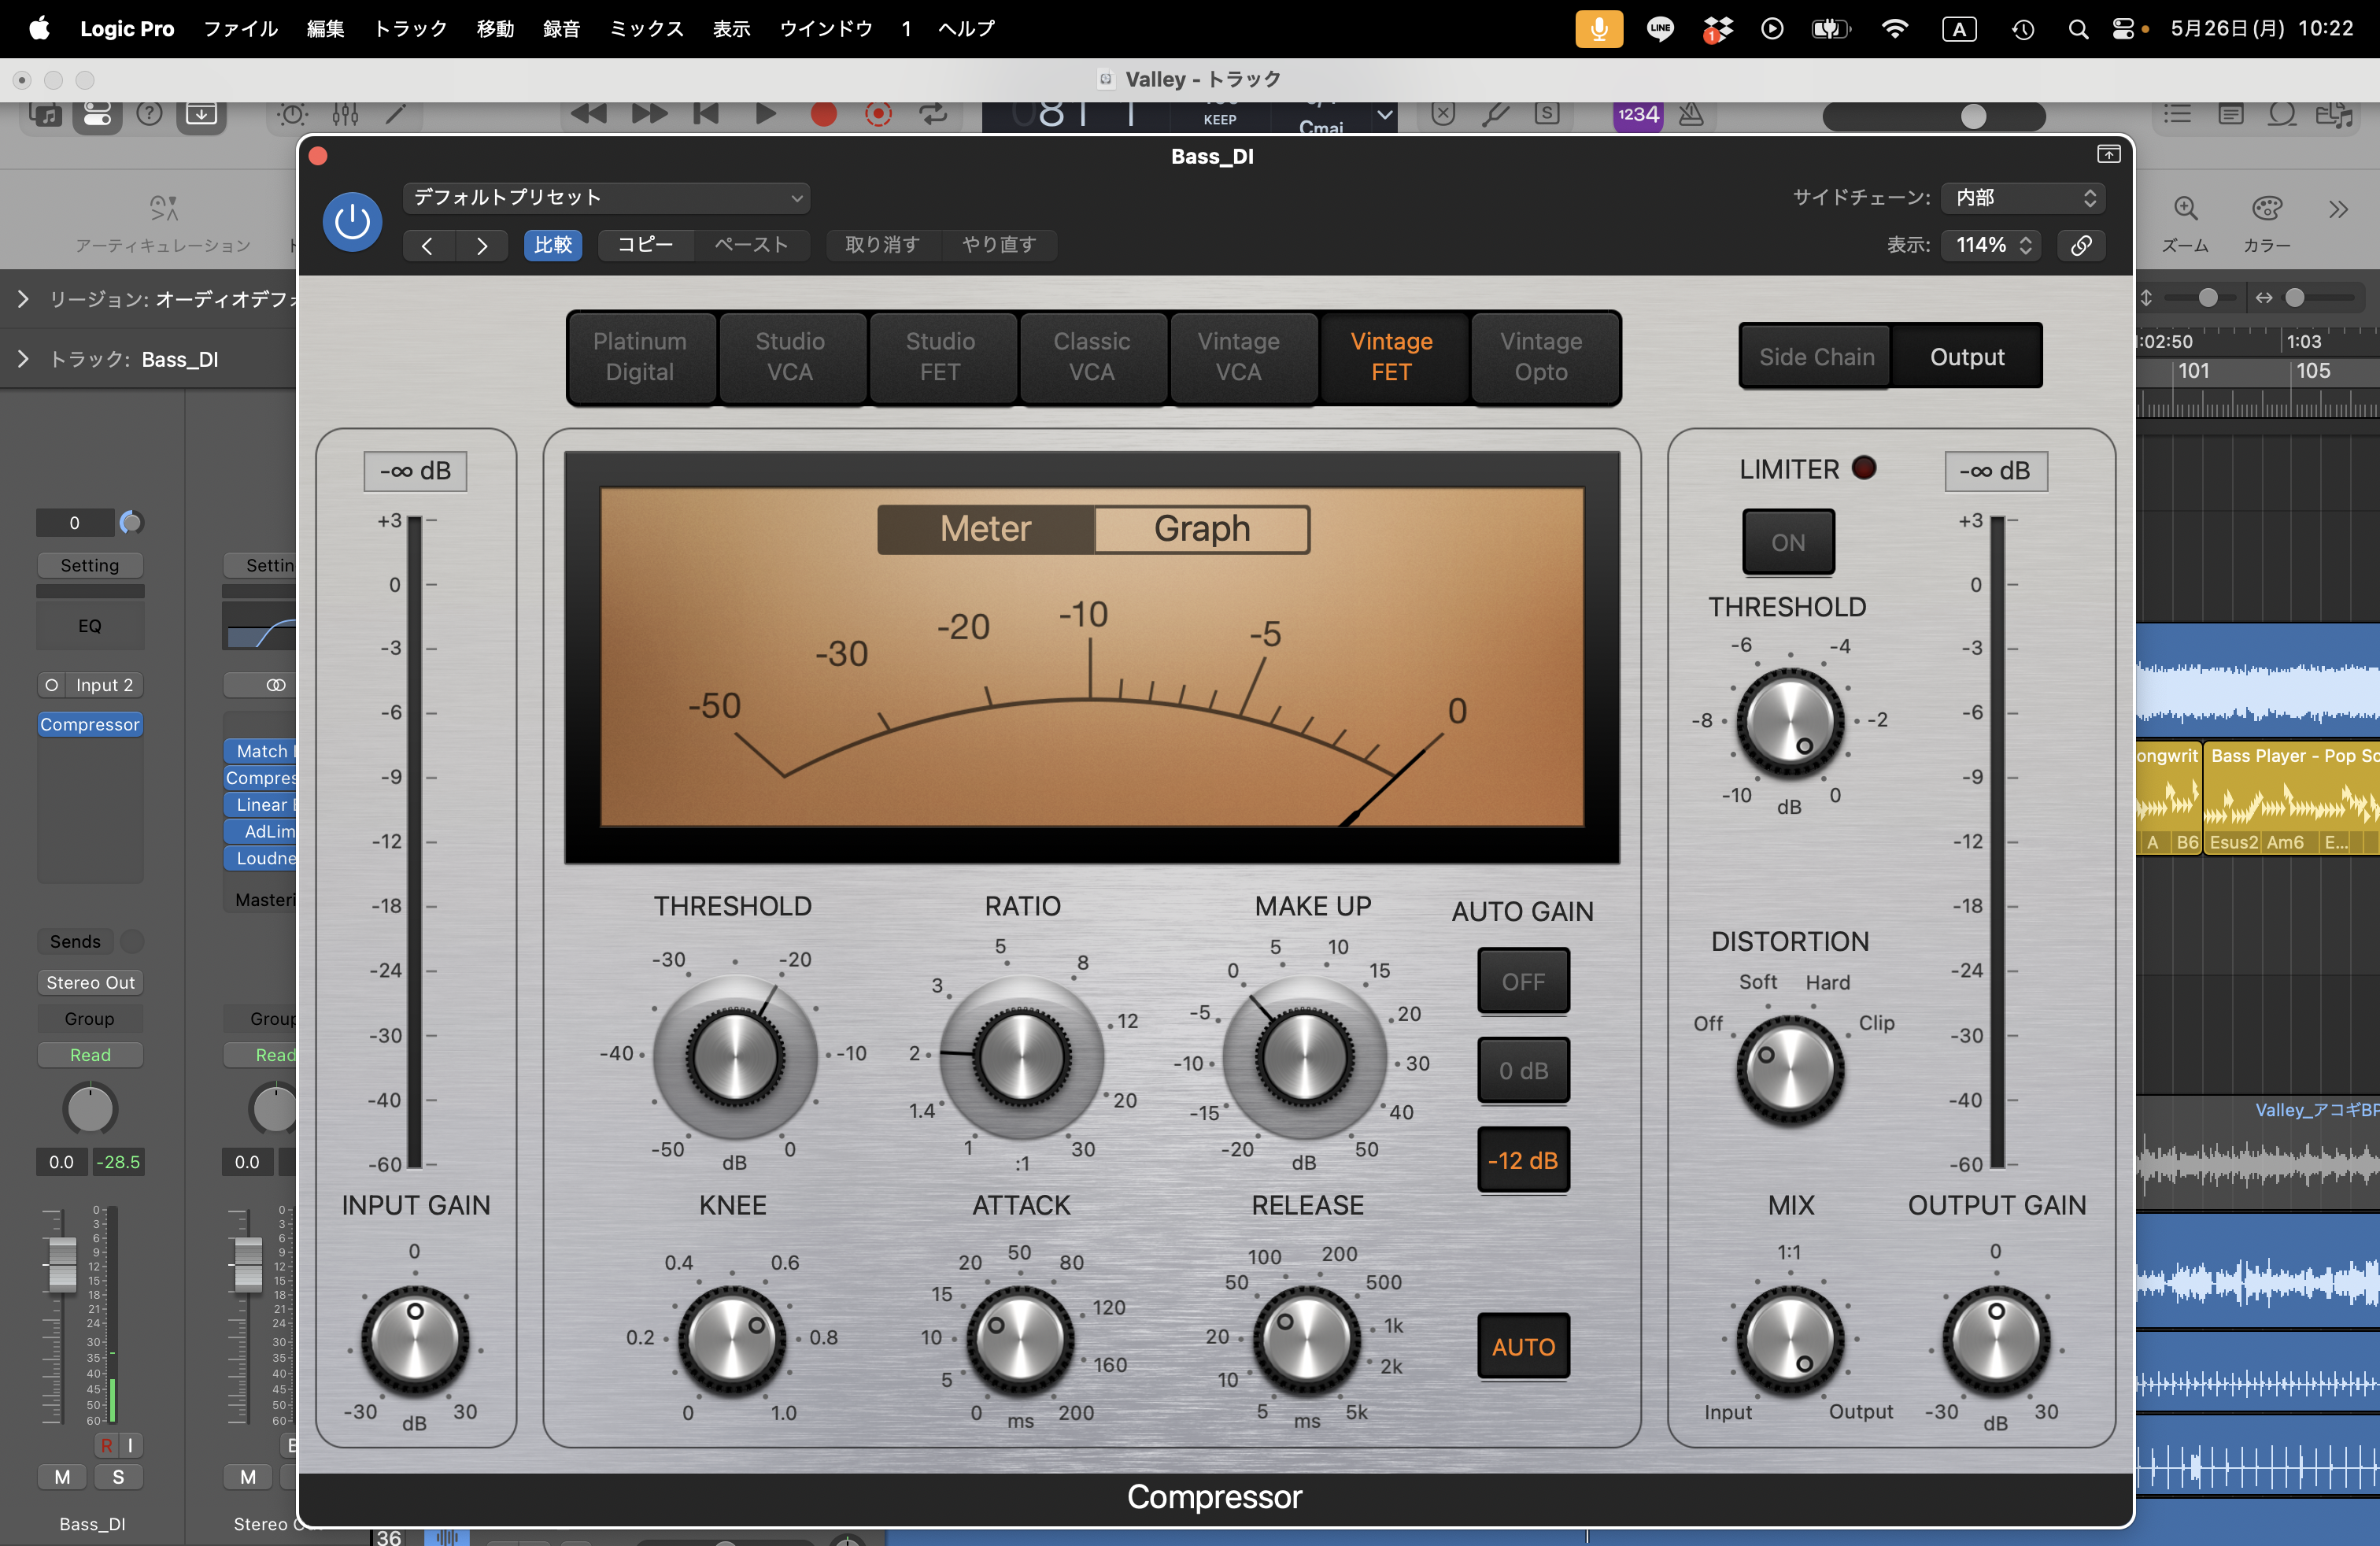Click the Make Up gain knob
The height and width of the screenshot is (1546, 2380).
click(1304, 1056)
